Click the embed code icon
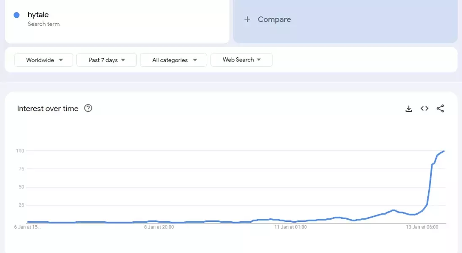This screenshot has height=253, width=462. pyautogui.click(x=424, y=109)
